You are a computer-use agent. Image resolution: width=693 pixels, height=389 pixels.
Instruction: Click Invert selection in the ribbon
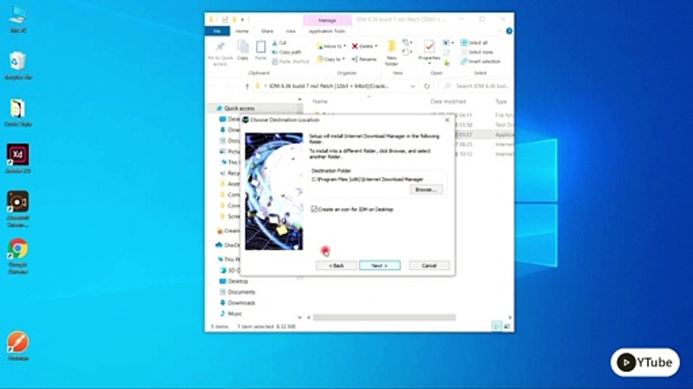480,62
